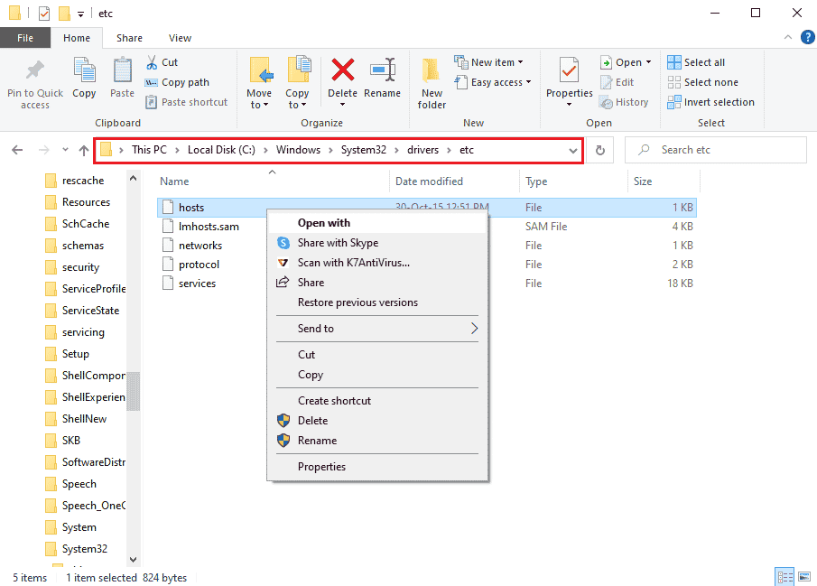
Task: Click Pin to Quick access icon
Action: [x=35, y=71]
